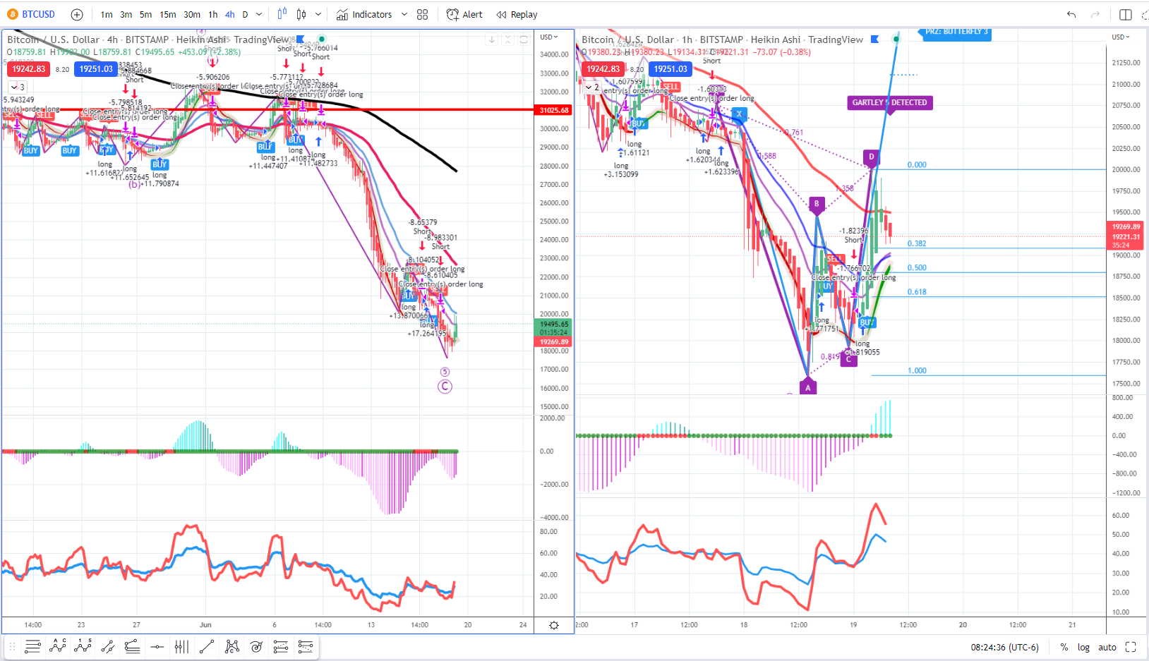Click the redo arrow
The height and width of the screenshot is (661, 1149).
1095,14
